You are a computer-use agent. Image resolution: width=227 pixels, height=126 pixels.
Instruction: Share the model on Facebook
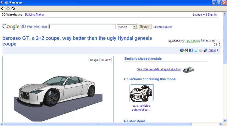191,50
